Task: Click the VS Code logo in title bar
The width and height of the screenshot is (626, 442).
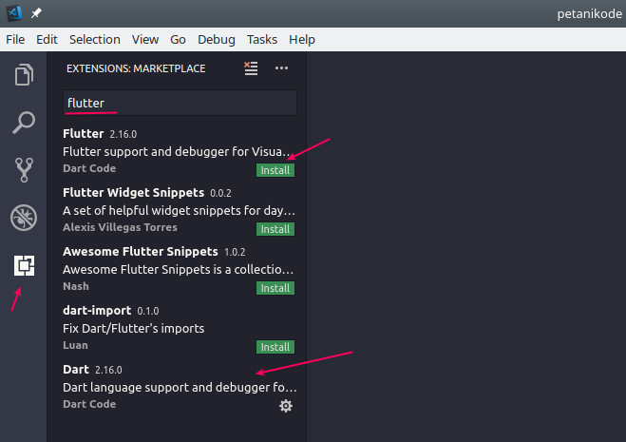Action: click(14, 13)
